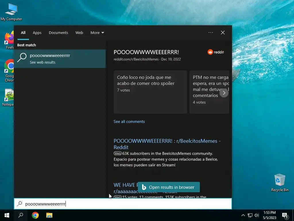Close the search panel with the X
The height and width of the screenshot is (221, 294).
(223, 33)
